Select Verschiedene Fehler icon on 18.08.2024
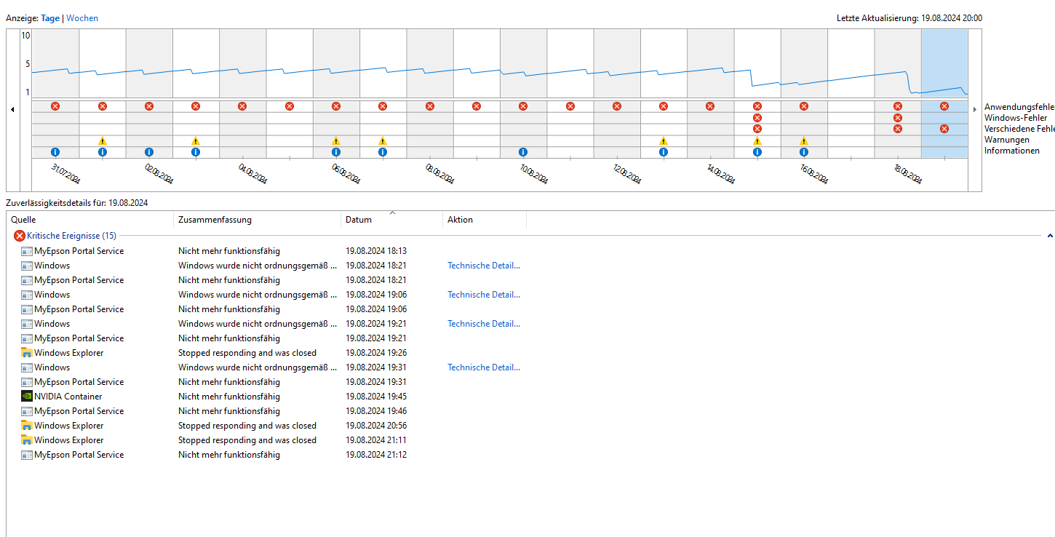 click(x=898, y=129)
